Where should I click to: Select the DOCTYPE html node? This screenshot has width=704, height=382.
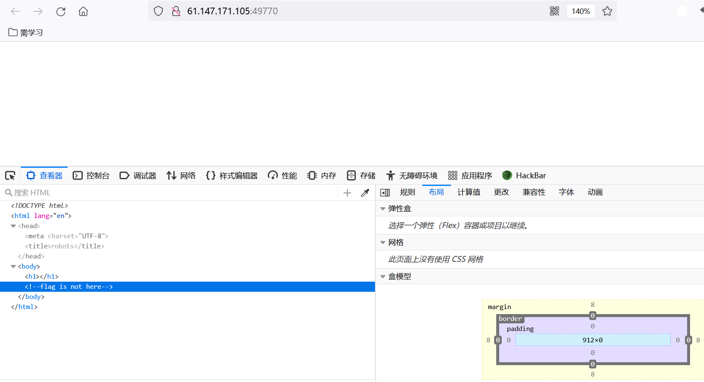[40, 206]
